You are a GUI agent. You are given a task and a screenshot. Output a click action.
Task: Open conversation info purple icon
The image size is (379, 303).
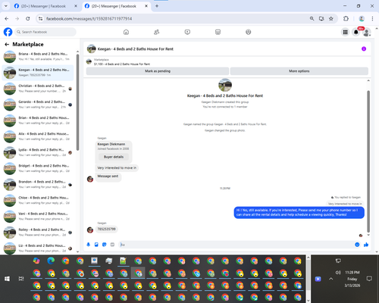pos(364,48)
